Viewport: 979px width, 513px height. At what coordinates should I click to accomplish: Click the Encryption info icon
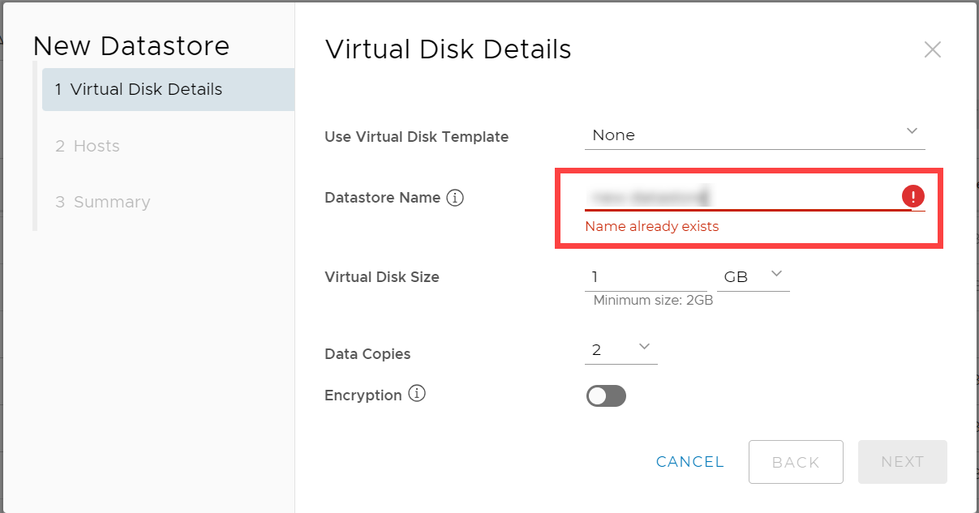[x=417, y=395]
